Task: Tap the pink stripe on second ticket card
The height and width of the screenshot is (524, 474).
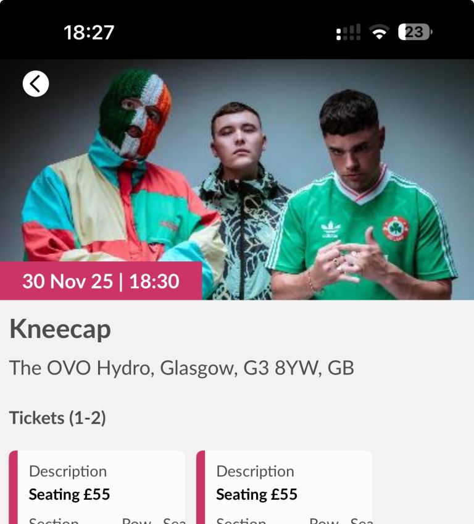Action: coord(201,488)
